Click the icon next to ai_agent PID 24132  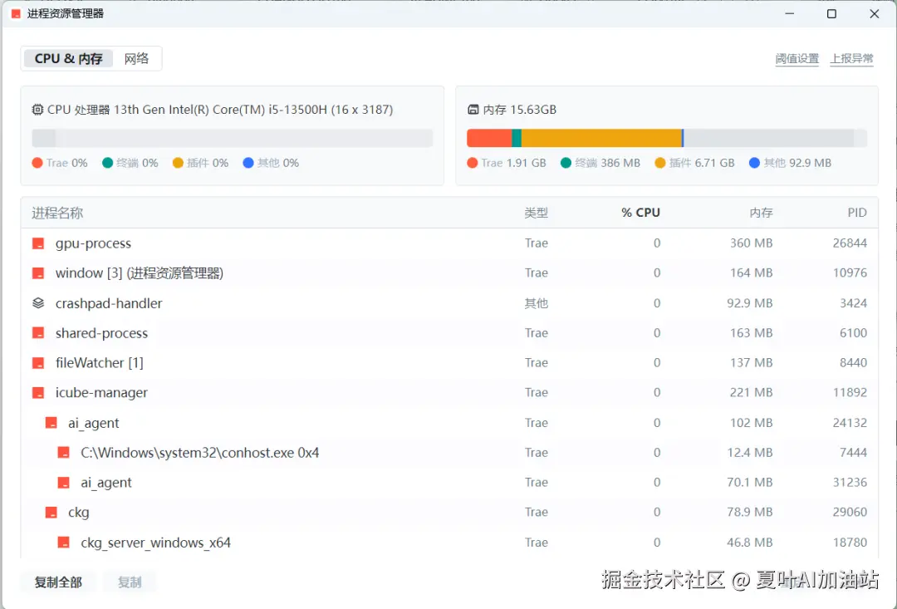pos(51,423)
